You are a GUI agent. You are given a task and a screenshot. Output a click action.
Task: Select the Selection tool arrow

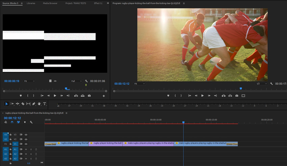pyautogui.click(x=6, y=104)
